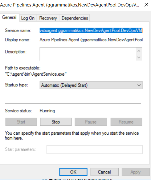Click the highlighted service name text

point(91,31)
